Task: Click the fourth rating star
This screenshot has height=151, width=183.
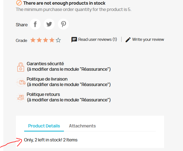Action: point(52,40)
